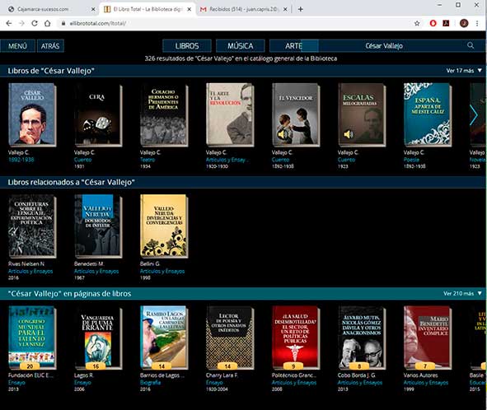487x410 pixels.
Task: Open the MENÚ button
Action: tap(17, 46)
